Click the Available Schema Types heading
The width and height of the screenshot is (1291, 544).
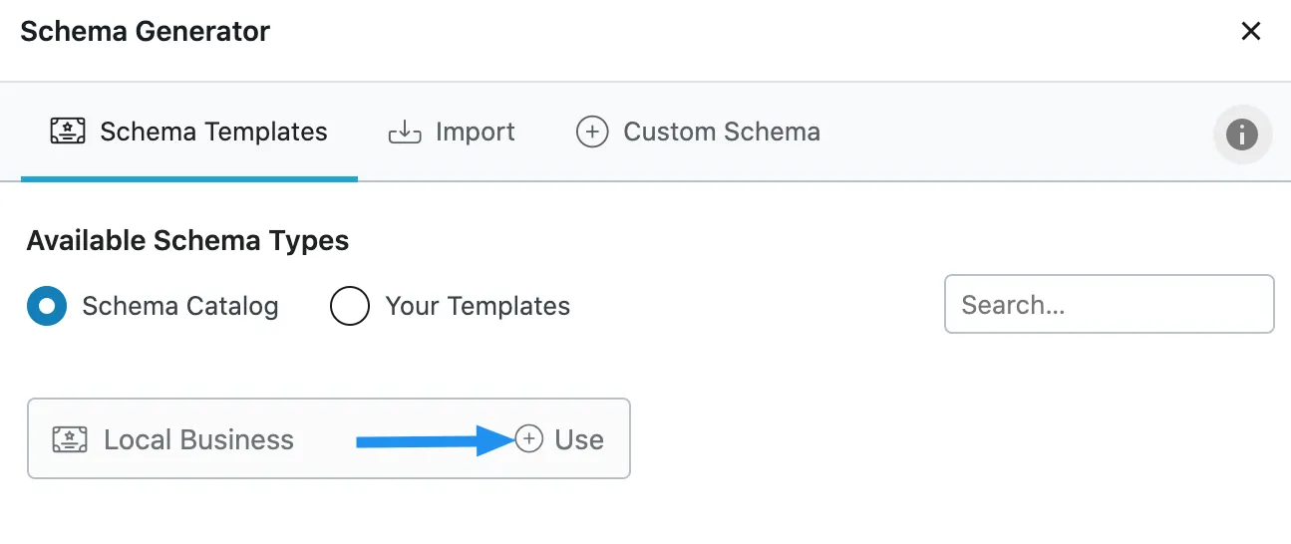click(x=187, y=240)
